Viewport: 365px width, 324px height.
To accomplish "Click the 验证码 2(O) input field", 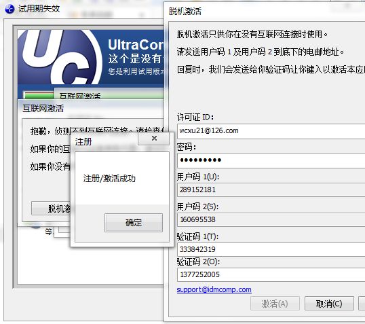I will 271,274.
